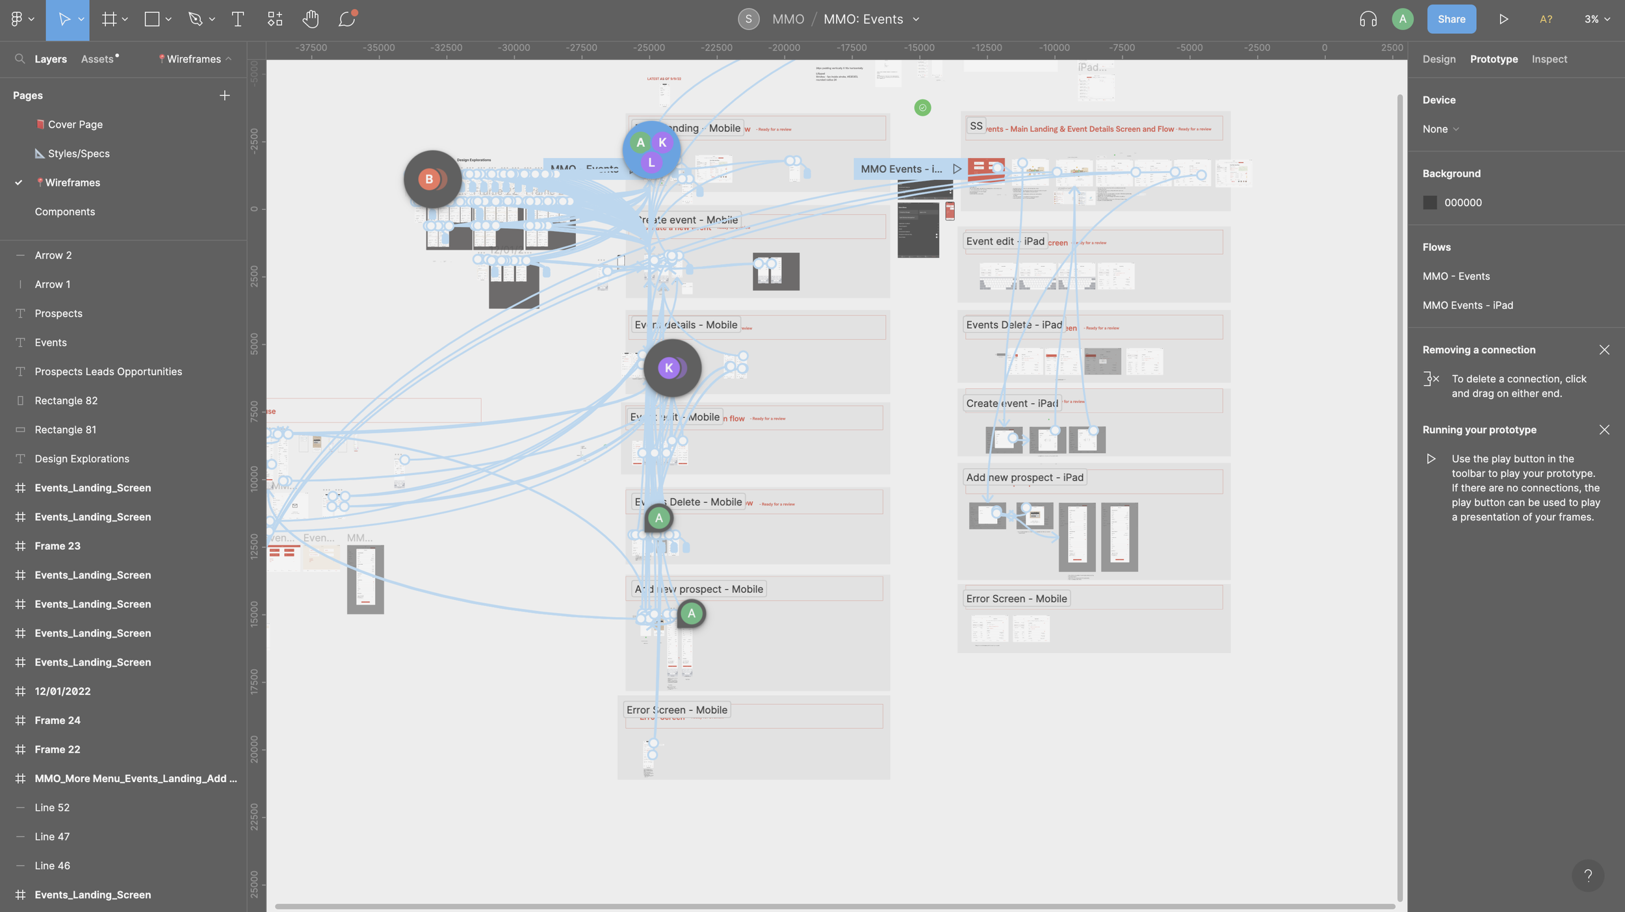
Task: Select the MMO Events - iPad flow
Action: (x=1467, y=306)
